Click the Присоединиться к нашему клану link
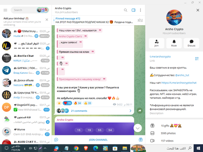 point(80,79)
